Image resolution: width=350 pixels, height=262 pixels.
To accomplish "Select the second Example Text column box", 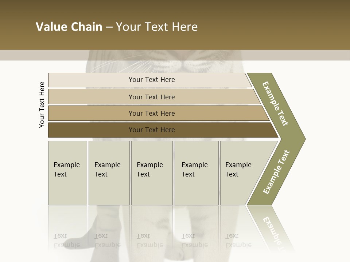I will pos(109,173).
